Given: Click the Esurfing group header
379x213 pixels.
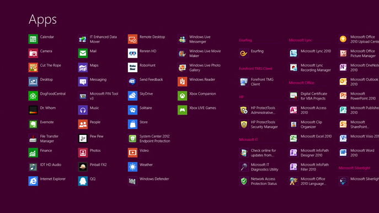Looking at the screenshot, I should (245, 40).
